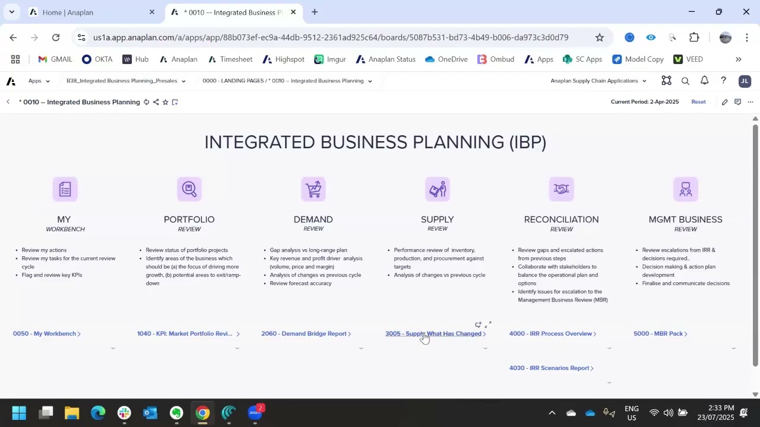760x427 pixels.
Task: Open the Model Copy bookmark
Action: tap(638, 59)
